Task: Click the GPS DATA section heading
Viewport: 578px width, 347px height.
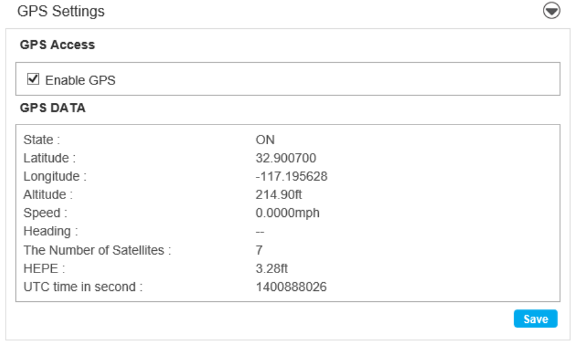Action: pos(52,108)
